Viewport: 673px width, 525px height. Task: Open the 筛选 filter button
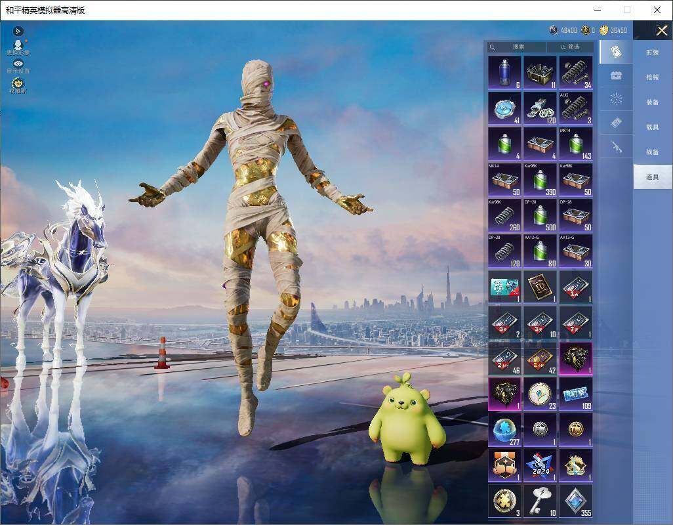point(570,47)
